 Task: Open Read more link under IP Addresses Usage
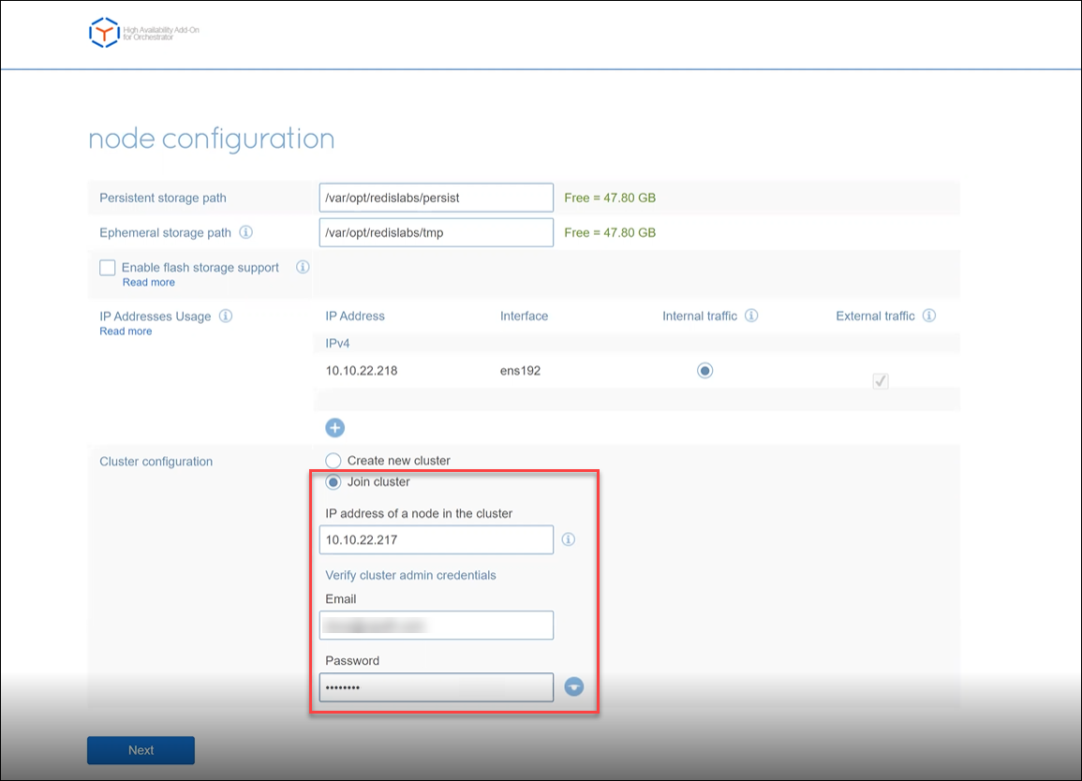tap(126, 332)
